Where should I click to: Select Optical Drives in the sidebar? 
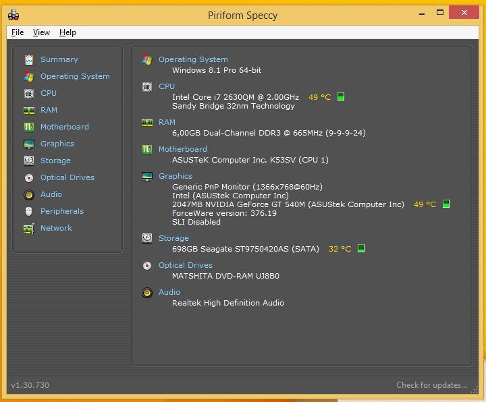[67, 177]
